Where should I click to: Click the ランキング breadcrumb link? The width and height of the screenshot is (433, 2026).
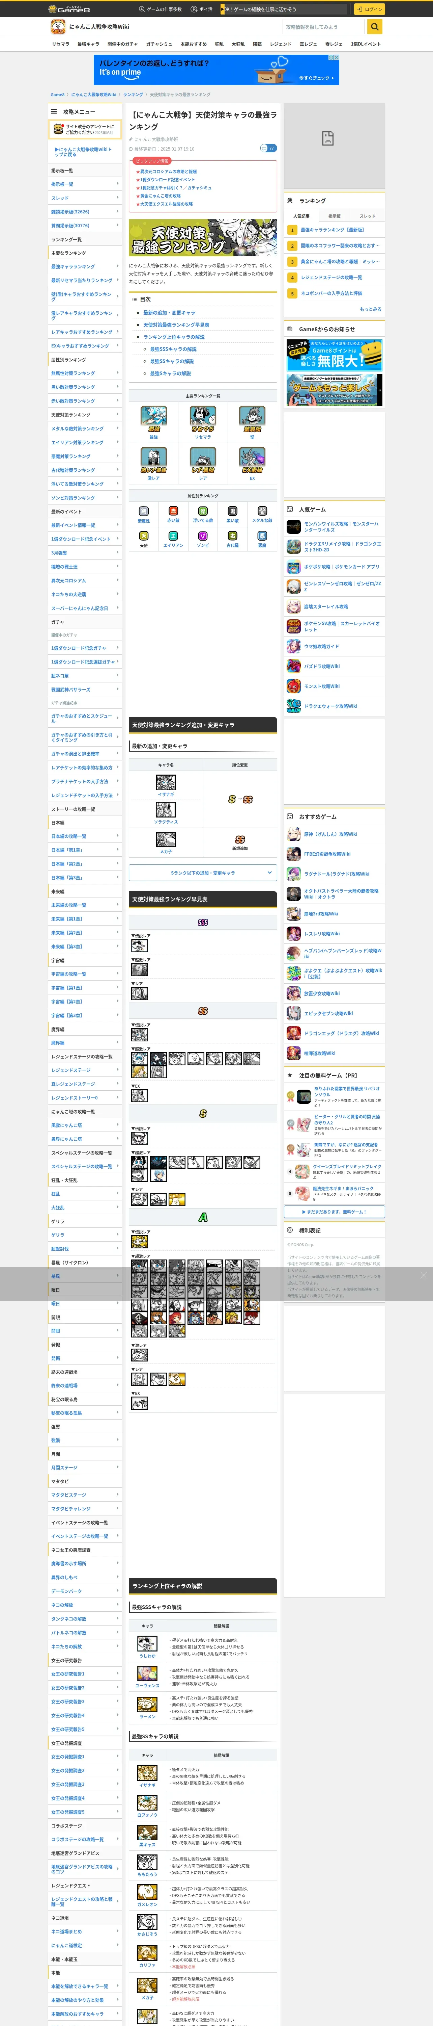(133, 95)
